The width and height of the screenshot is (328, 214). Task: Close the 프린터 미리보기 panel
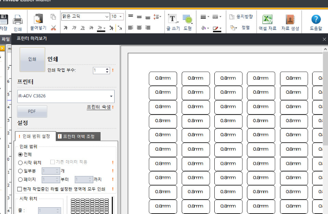(324, 39)
